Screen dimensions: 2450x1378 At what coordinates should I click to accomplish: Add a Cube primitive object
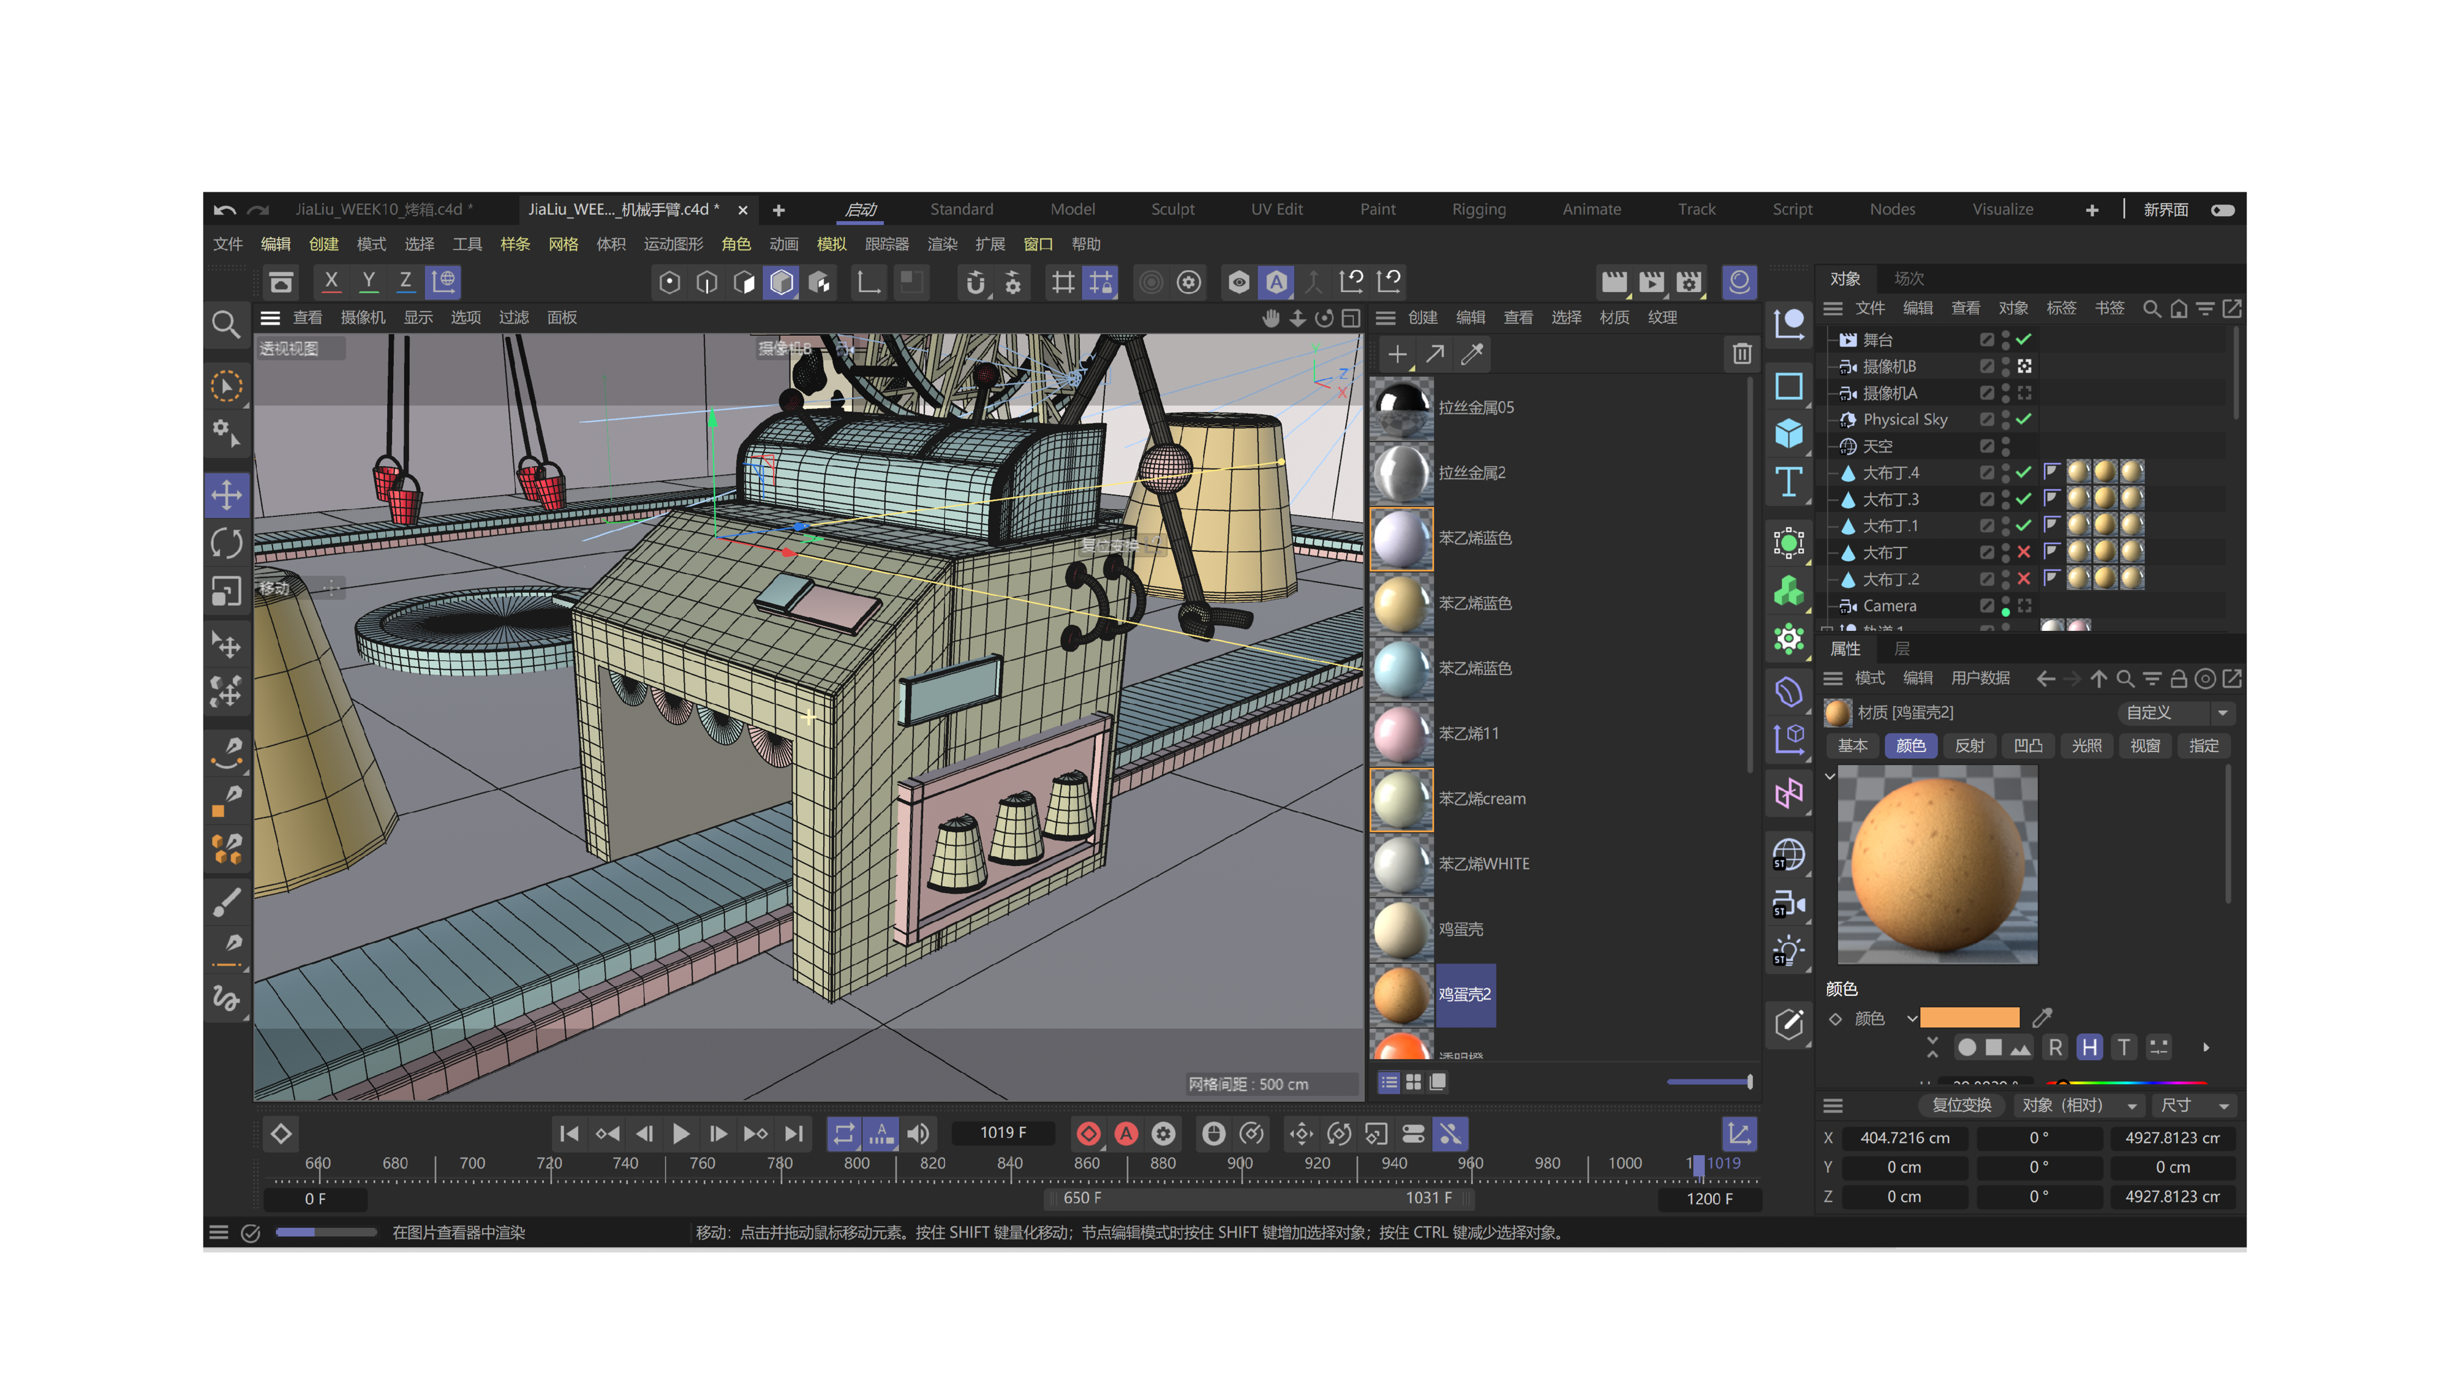pos(1788,434)
